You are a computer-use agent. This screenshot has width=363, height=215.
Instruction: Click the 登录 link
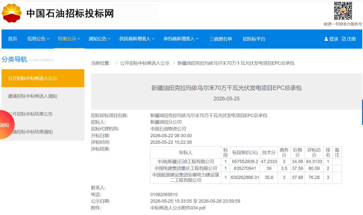pyautogui.click(x=334, y=39)
